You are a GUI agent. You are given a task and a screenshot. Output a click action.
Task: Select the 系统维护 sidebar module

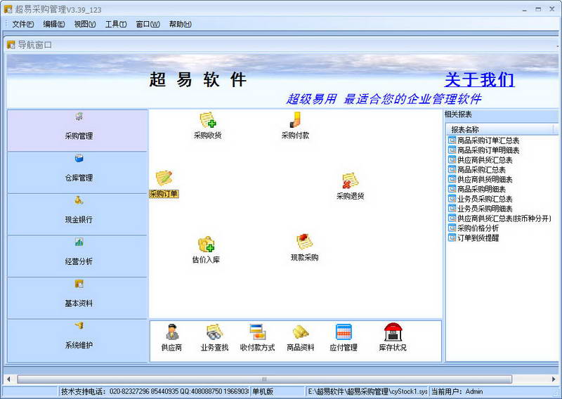[77, 341]
